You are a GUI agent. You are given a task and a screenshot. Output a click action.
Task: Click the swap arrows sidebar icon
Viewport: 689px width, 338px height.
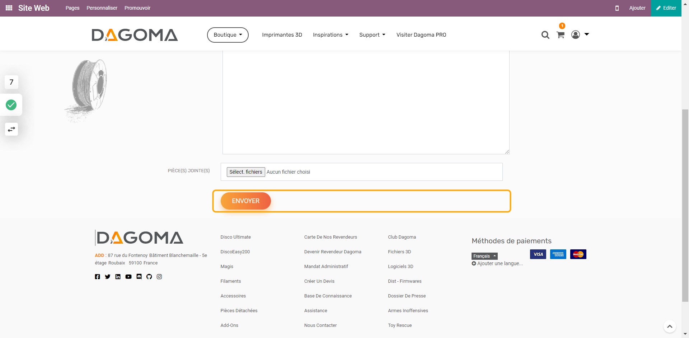tap(11, 129)
